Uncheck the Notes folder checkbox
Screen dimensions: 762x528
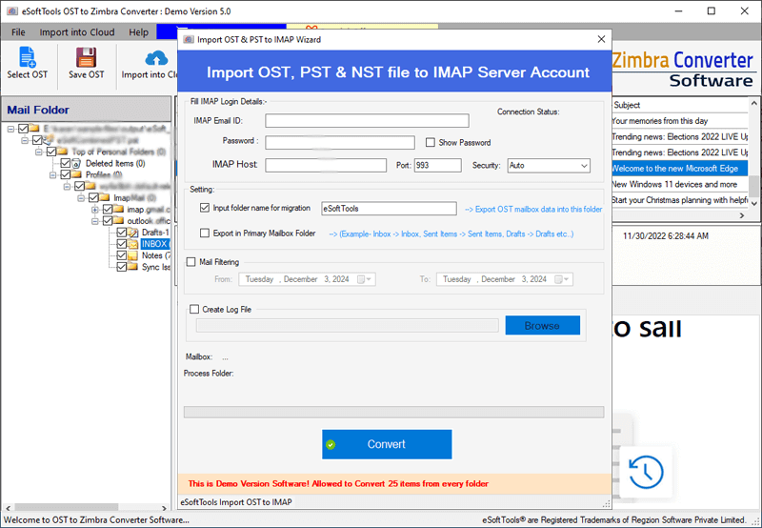coord(122,255)
